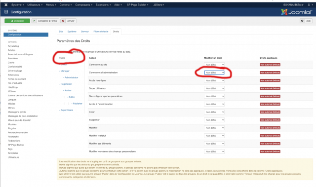Switch to the Serveur tab
316x187 pixels.
[85, 32]
